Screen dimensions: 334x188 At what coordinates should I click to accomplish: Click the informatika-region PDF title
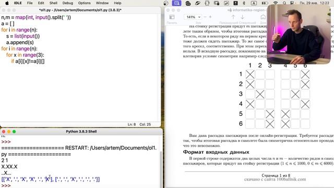247,10
